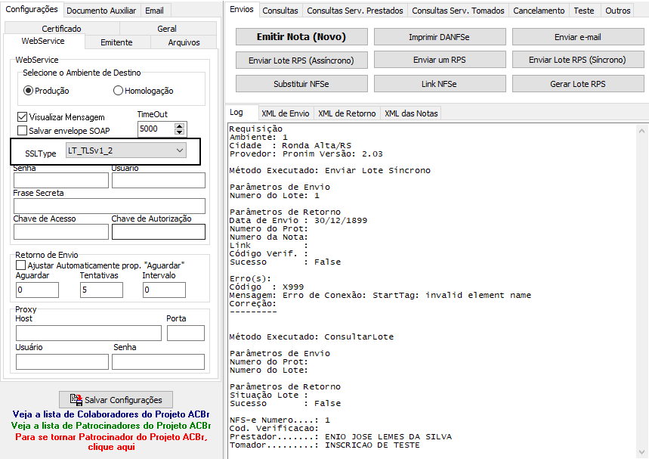Switch to the Email tab
649x459 pixels.
click(x=154, y=11)
